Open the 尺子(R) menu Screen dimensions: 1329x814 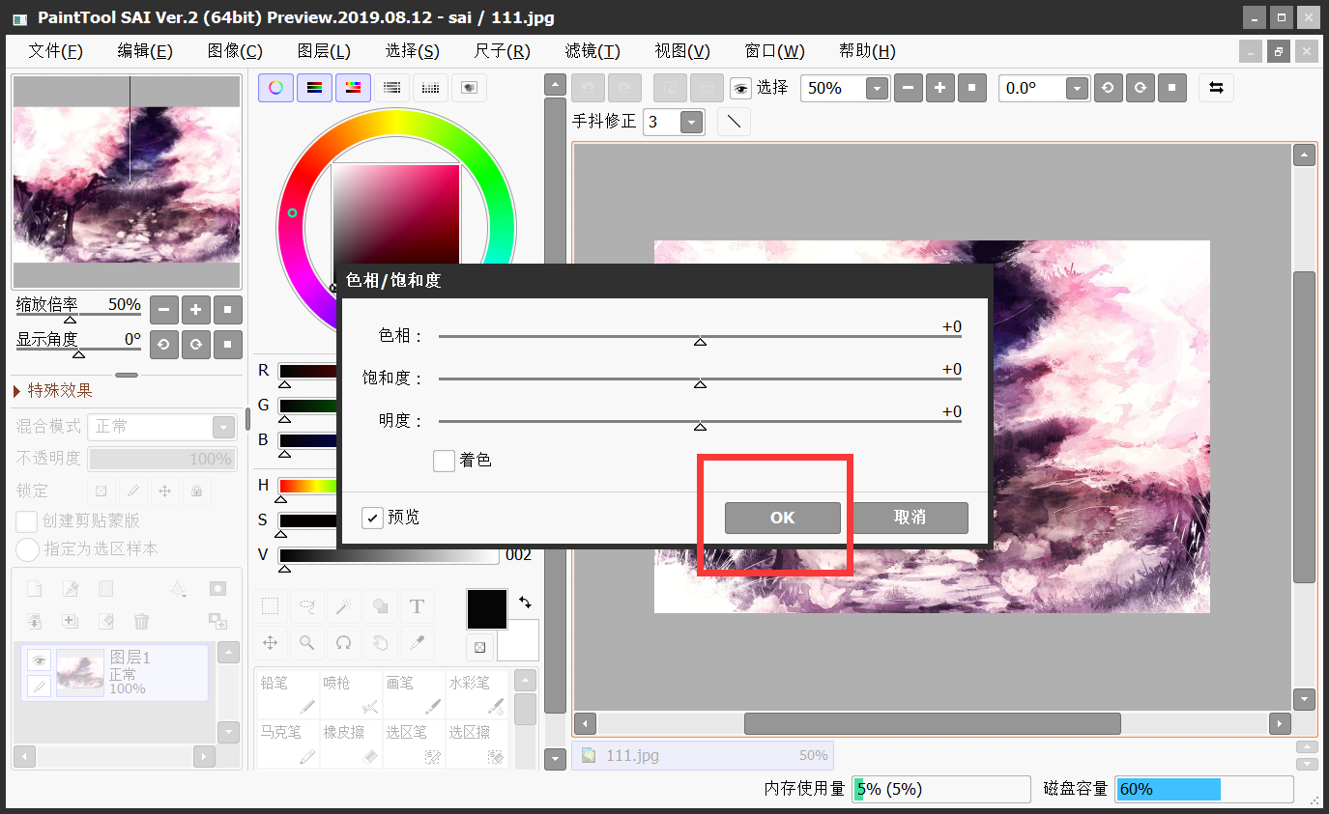[503, 51]
